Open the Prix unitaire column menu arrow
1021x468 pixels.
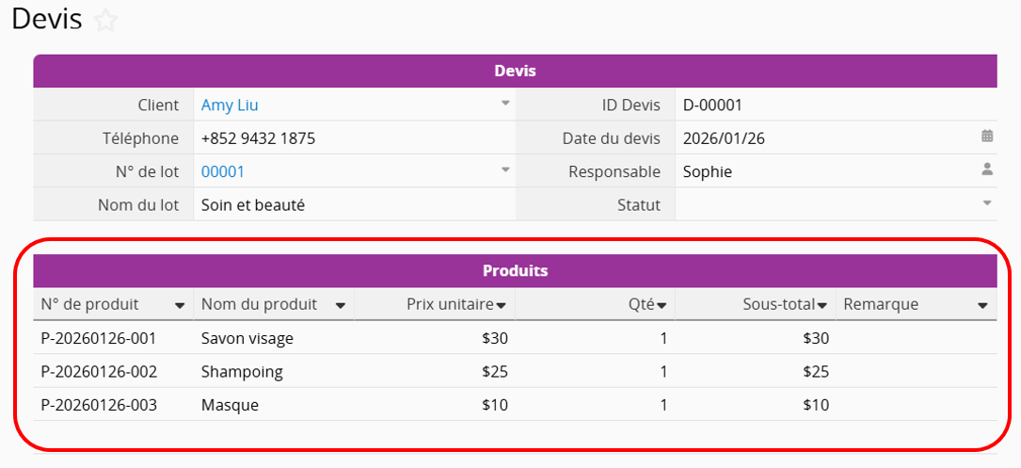coord(502,306)
